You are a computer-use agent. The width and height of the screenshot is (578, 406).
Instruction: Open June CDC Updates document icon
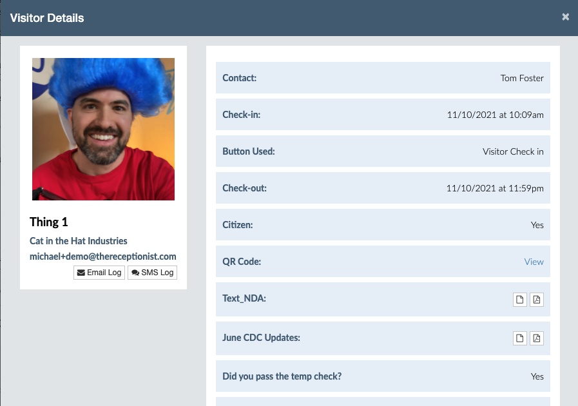[520, 338]
